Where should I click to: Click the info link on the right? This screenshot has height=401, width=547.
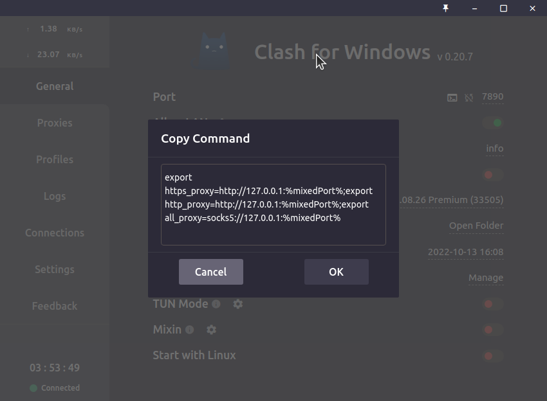495,148
